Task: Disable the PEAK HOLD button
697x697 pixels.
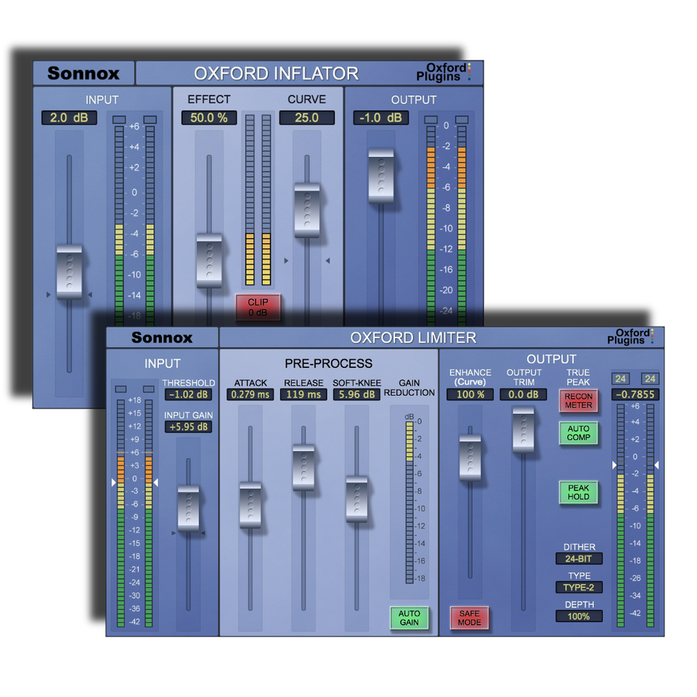Action: tap(579, 492)
